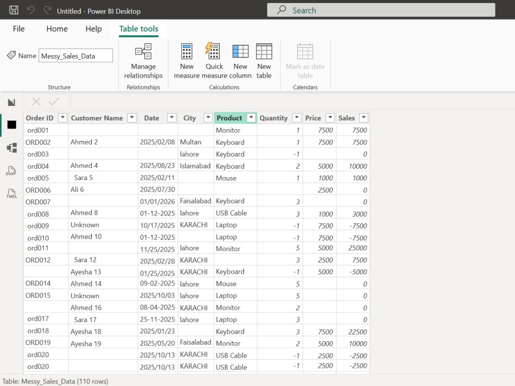Open Price column filter dropdown
The width and height of the screenshot is (515, 386).
[330, 117]
